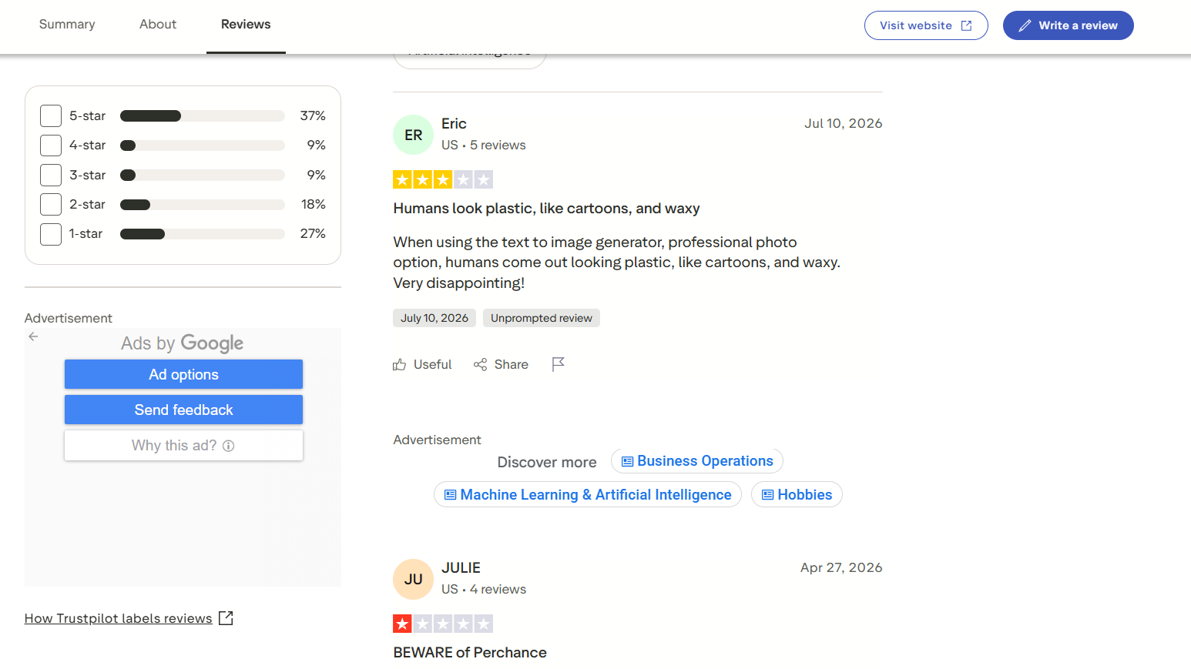The width and height of the screenshot is (1191, 669).
Task: Open JULIE's JU avatar
Action: tap(413, 579)
